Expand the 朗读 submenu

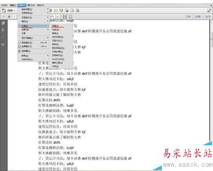pyautogui.click(x=33, y=56)
